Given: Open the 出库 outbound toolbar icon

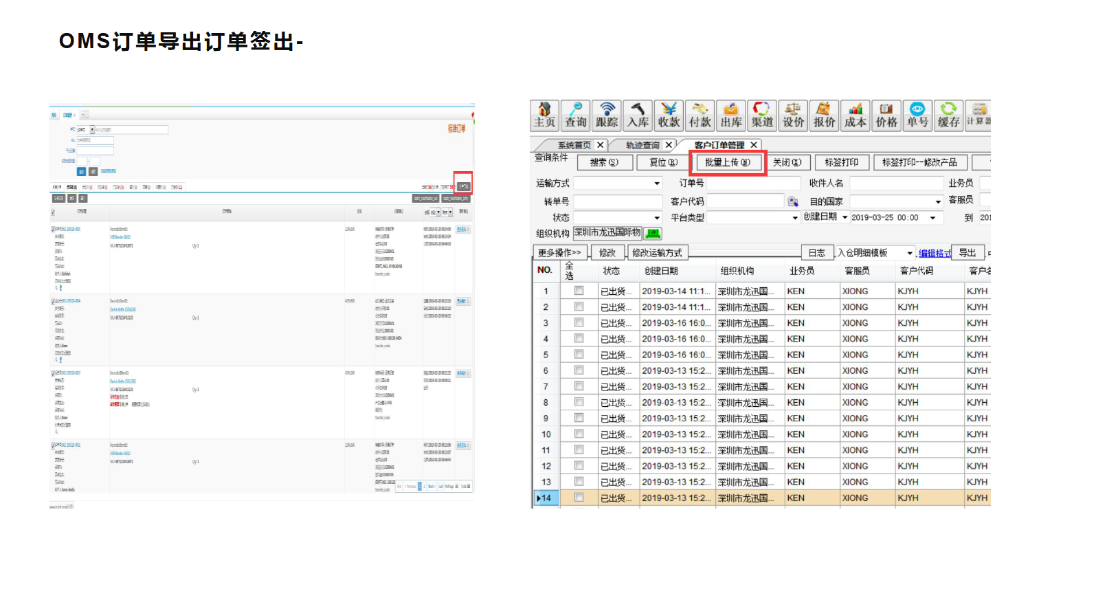Looking at the screenshot, I should tap(731, 115).
